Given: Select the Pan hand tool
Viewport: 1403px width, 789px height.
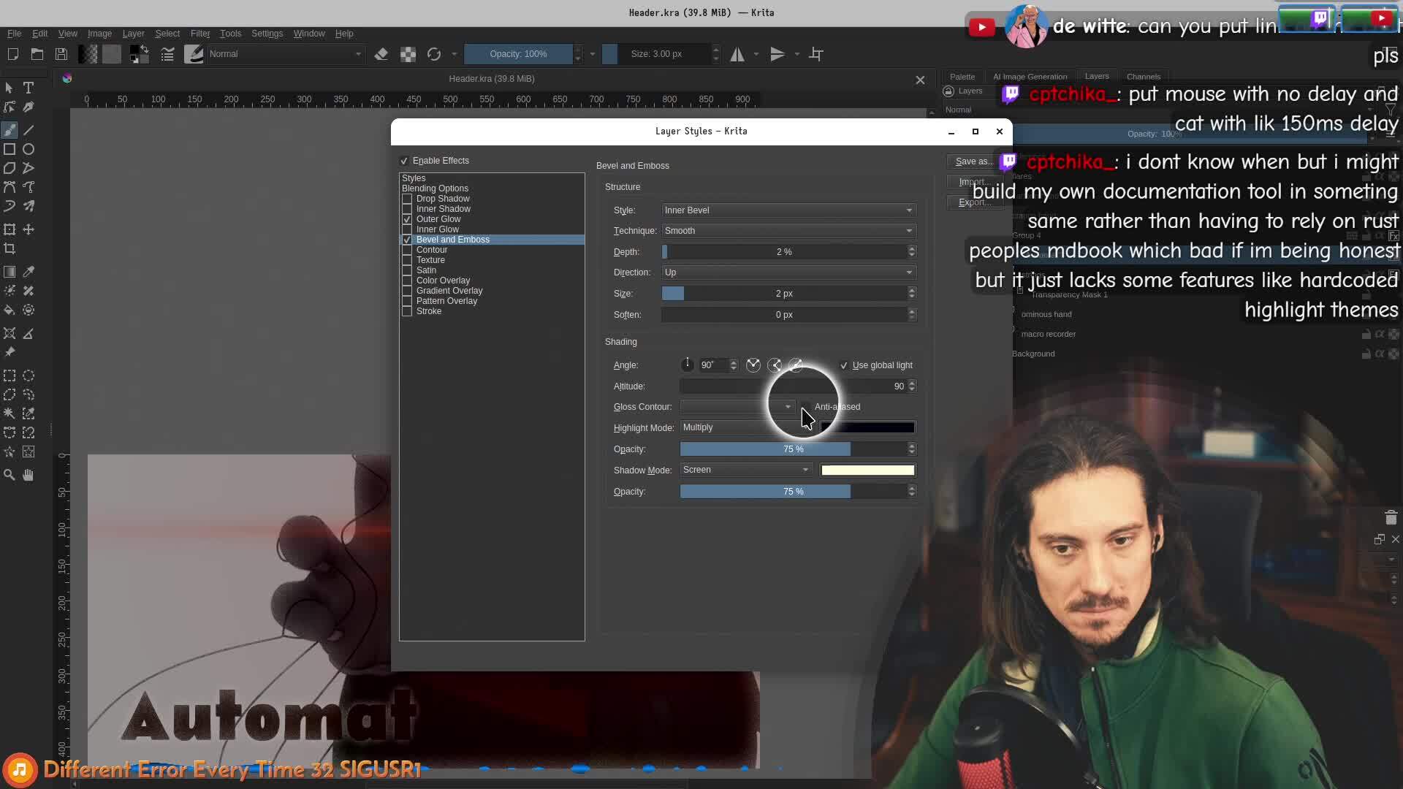Looking at the screenshot, I should [x=28, y=475].
